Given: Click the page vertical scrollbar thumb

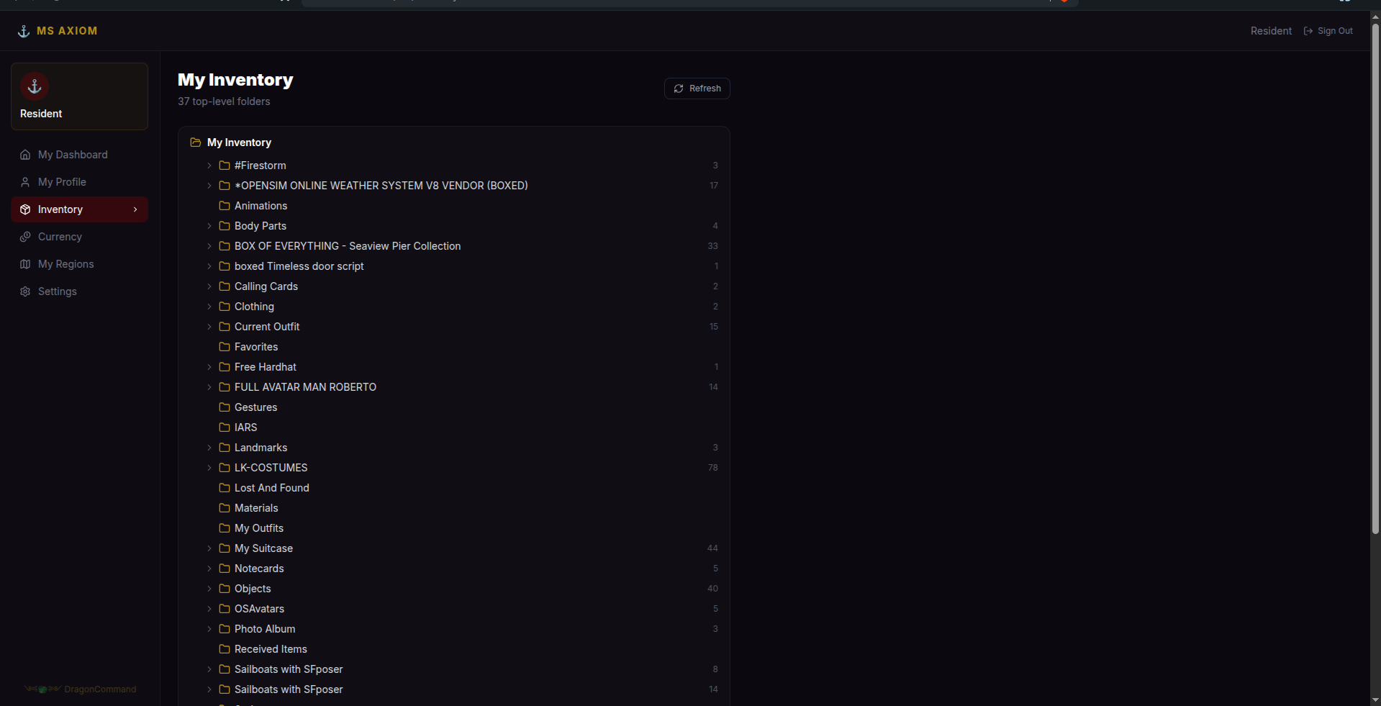Looking at the screenshot, I should pos(1375,279).
